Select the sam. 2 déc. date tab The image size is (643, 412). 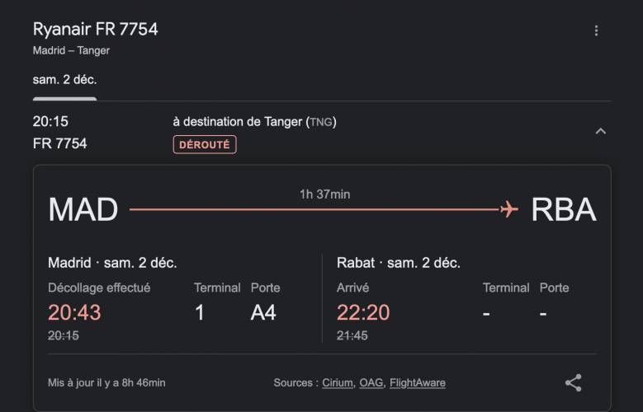64,79
